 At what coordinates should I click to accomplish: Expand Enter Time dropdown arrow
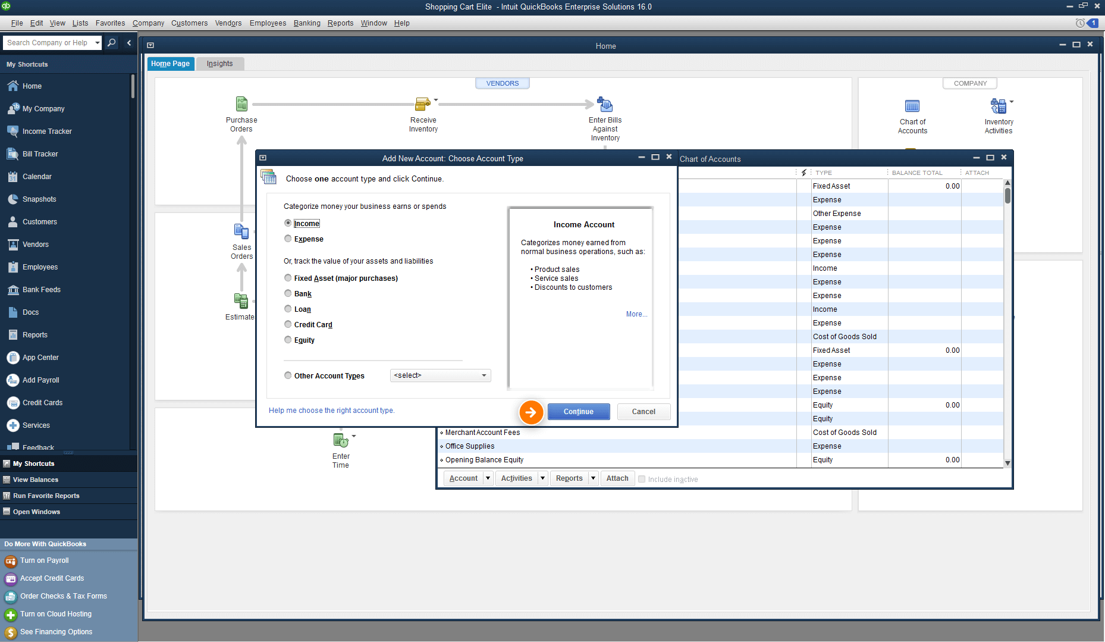click(x=354, y=436)
